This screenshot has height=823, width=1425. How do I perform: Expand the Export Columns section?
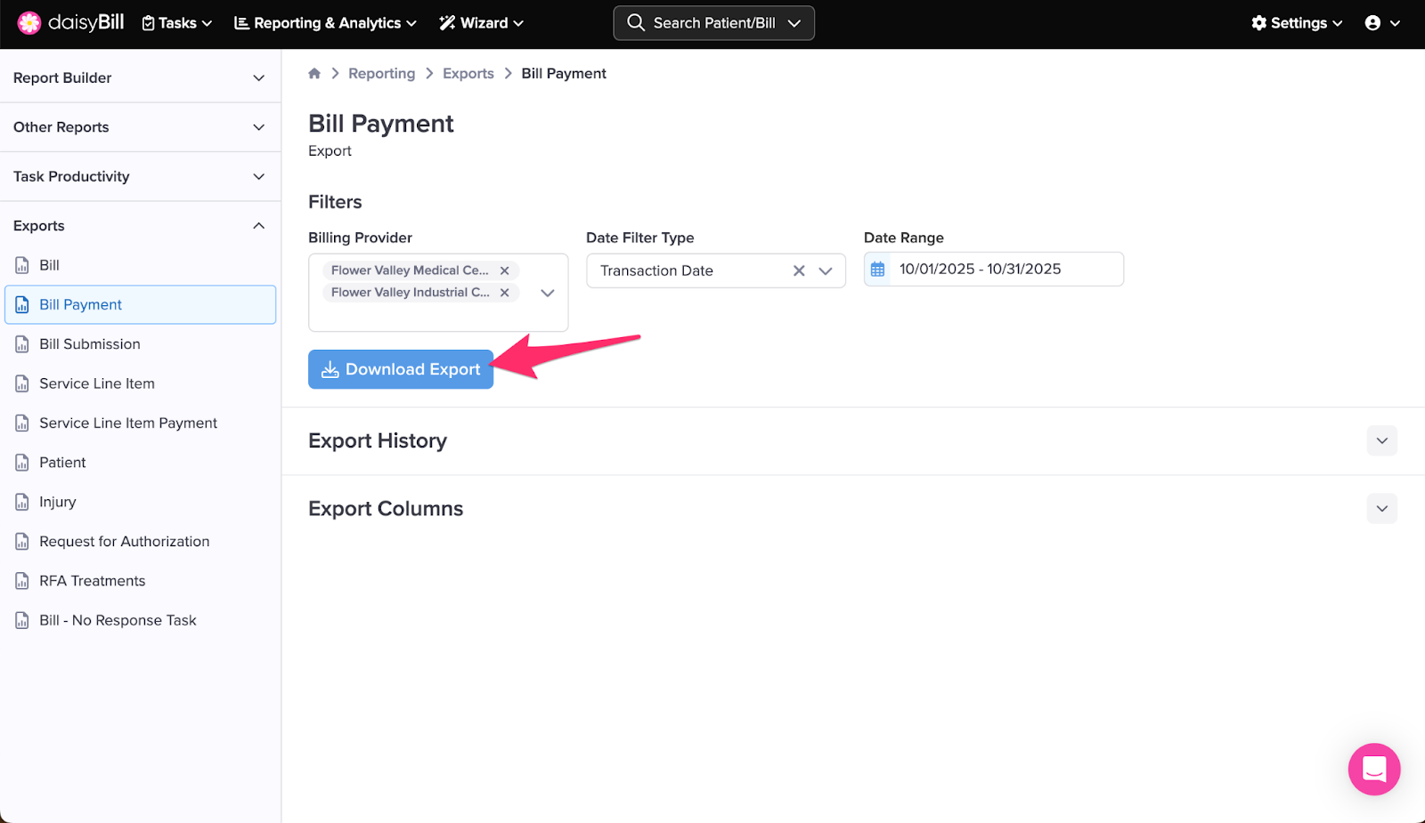(1381, 509)
